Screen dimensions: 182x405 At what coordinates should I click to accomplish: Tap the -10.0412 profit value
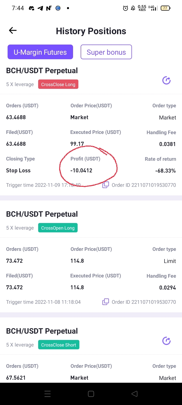[81, 170]
